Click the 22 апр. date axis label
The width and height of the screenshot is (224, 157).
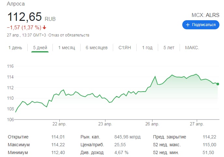tap(59, 124)
